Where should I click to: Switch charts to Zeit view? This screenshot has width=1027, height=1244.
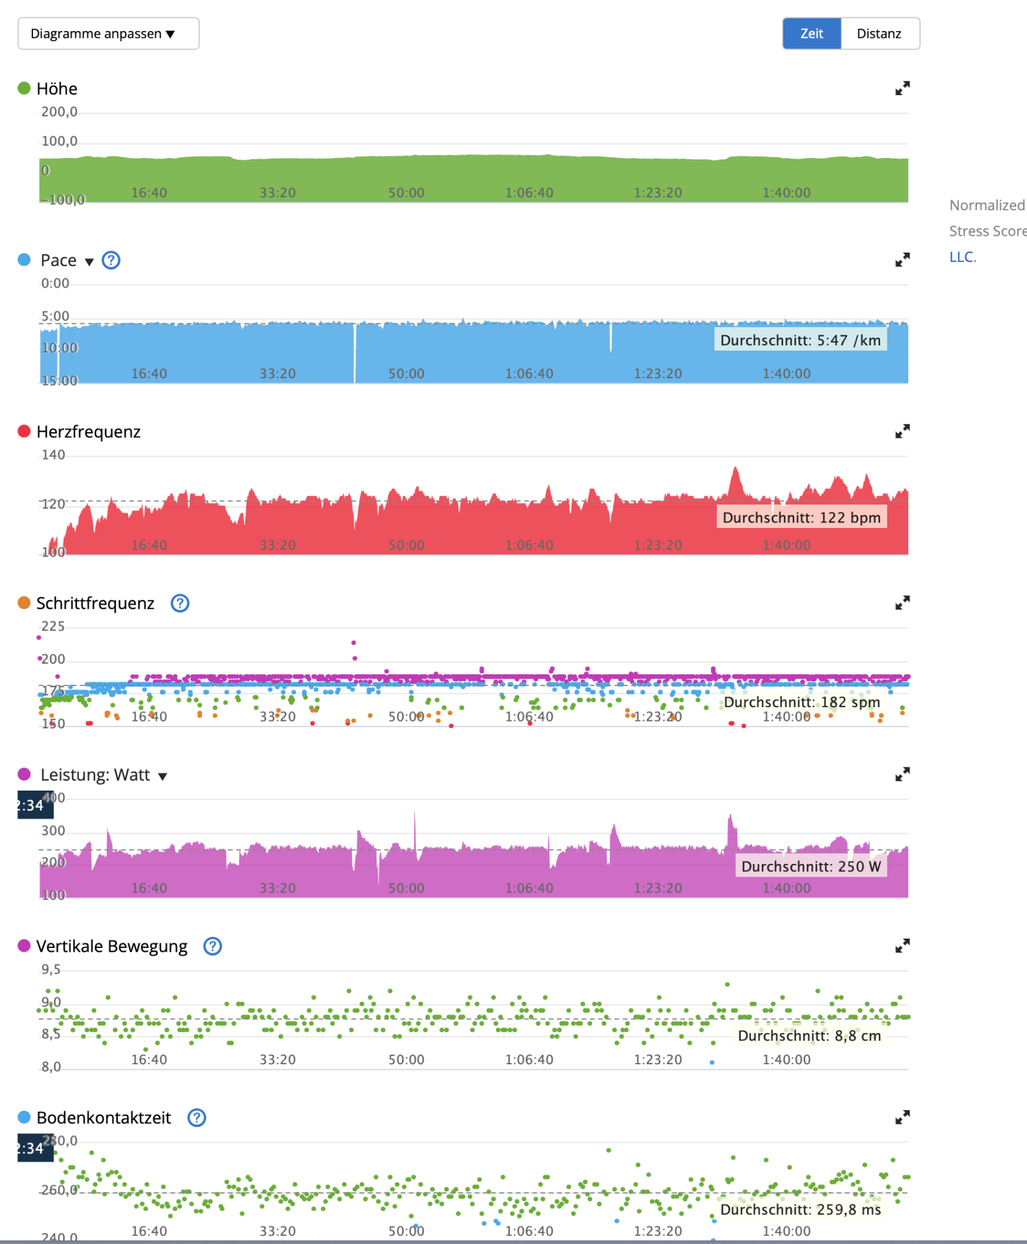tap(812, 34)
